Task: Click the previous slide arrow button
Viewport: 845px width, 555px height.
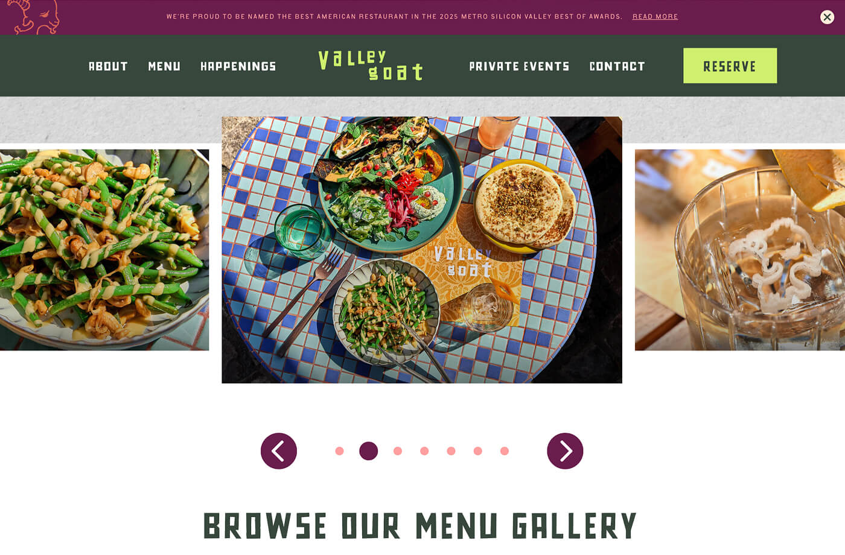Action: pyautogui.click(x=279, y=451)
